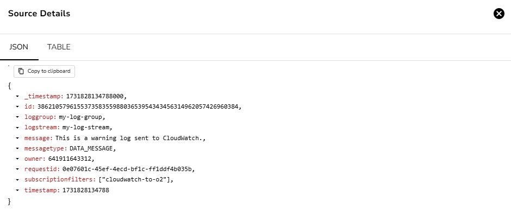Open the arrow beside owner field
The width and height of the screenshot is (511, 214).
(x=17, y=159)
